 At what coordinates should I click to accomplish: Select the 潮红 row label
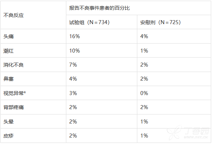8,51
